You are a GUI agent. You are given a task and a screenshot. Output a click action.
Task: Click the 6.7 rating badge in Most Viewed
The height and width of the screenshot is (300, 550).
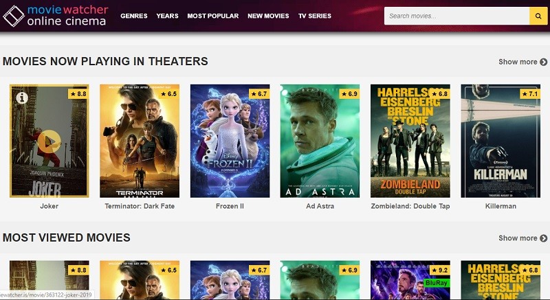pos(259,270)
